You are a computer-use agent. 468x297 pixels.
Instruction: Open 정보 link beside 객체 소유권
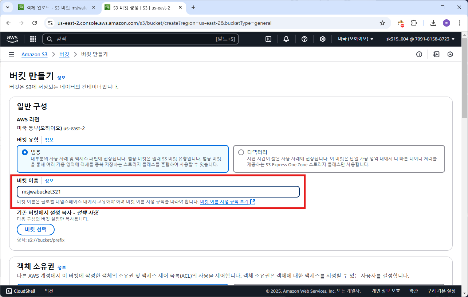pos(62,267)
